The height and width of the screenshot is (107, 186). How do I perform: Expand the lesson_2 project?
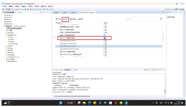3,15
